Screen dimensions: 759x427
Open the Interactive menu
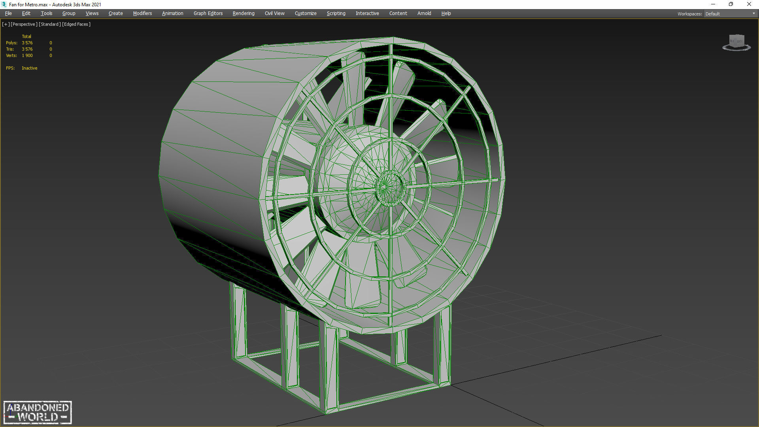(367, 13)
